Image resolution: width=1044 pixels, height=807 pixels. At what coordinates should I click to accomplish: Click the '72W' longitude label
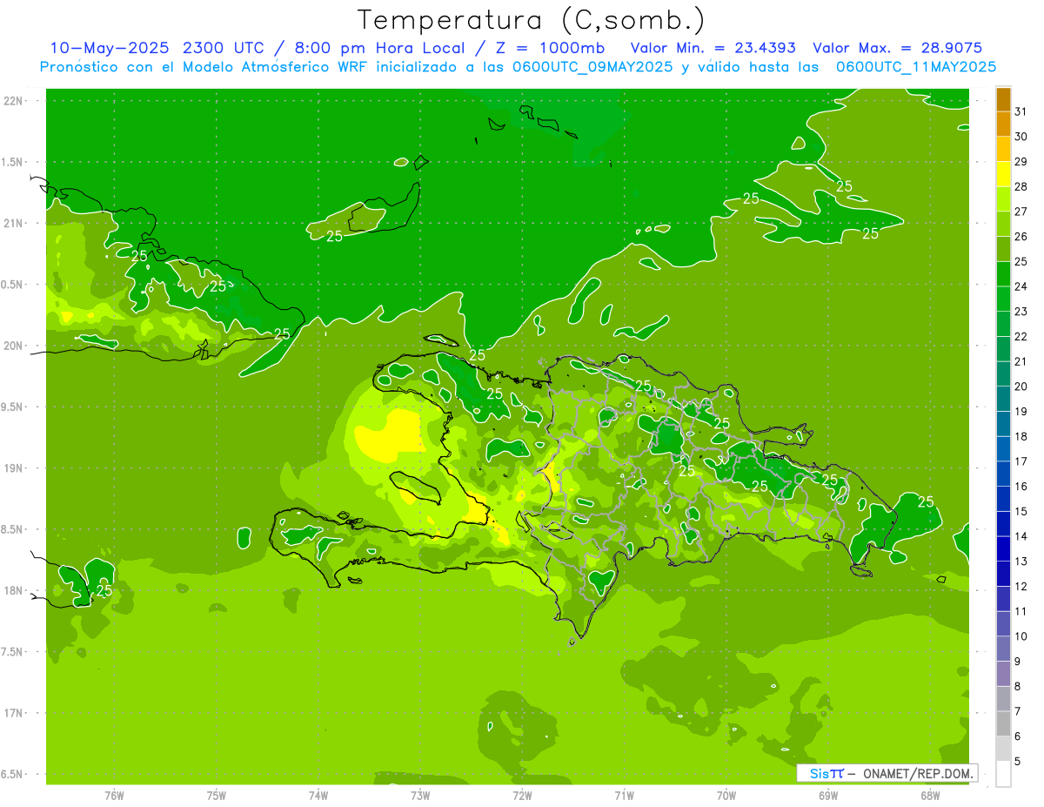click(522, 795)
